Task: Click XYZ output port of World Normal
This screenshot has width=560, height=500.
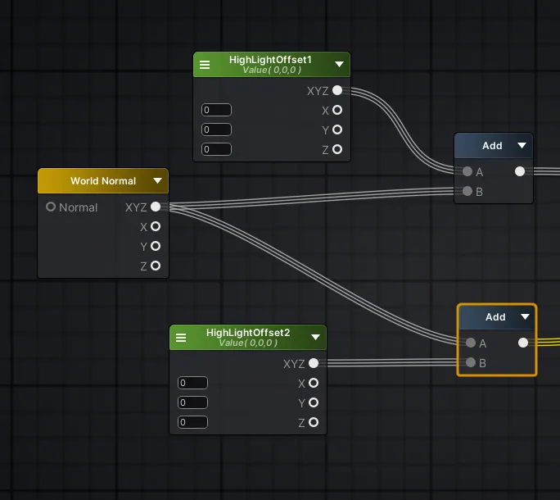Action: point(156,207)
